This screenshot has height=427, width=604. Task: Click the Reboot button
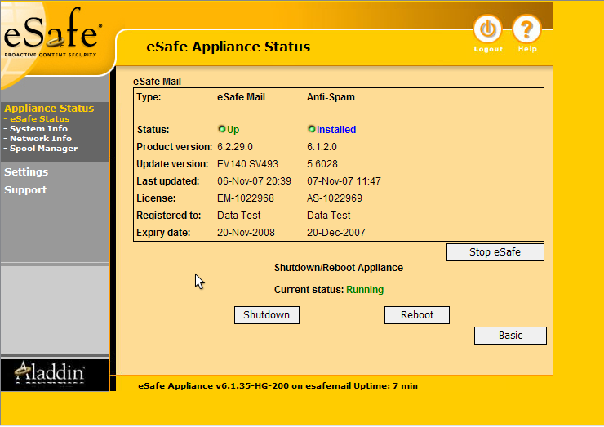pos(417,315)
